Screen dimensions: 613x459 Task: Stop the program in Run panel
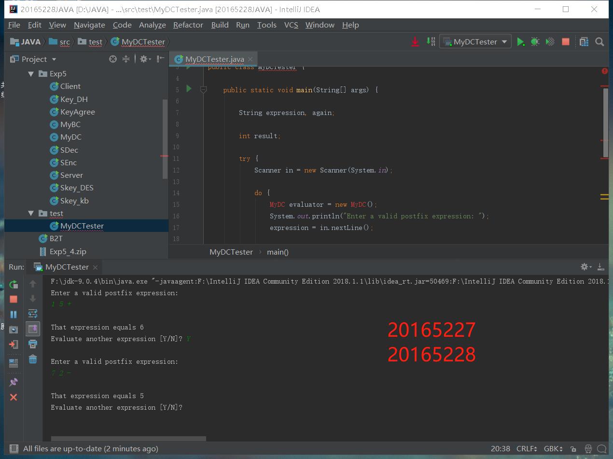point(14,299)
